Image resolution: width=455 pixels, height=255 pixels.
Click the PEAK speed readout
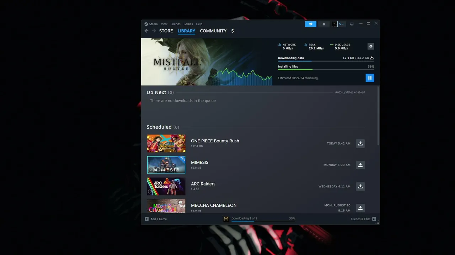click(314, 46)
